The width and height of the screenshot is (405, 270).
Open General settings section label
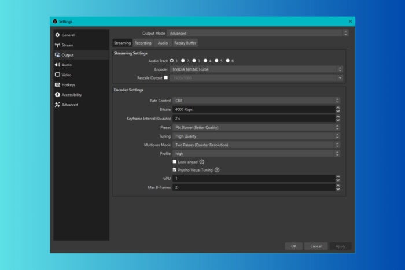68,35
